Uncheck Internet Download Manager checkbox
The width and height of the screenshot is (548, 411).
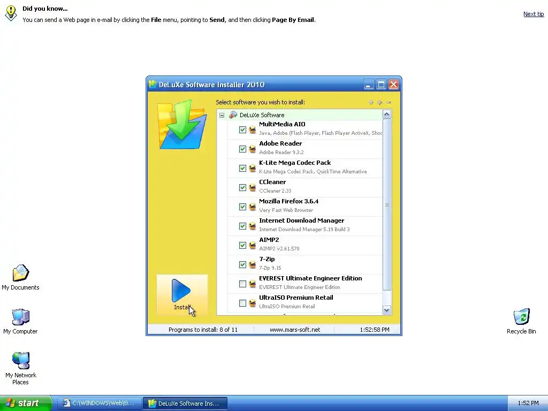[x=242, y=226]
